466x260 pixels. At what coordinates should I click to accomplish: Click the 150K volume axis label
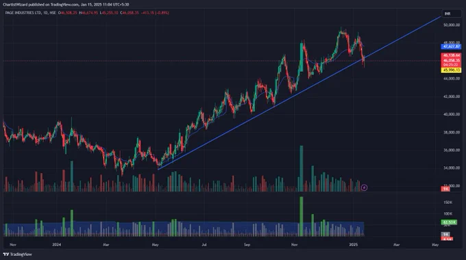point(448,203)
